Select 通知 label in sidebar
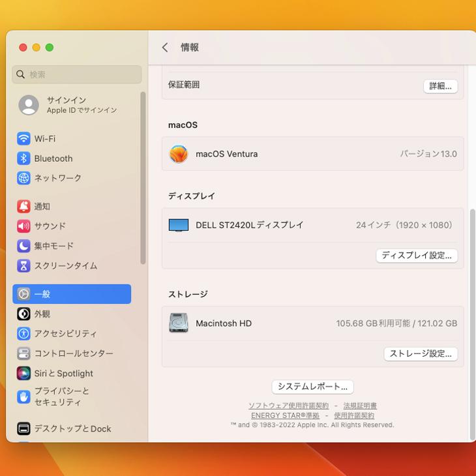The width and height of the screenshot is (476, 476). [42, 207]
